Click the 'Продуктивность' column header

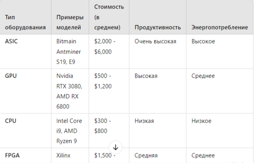click(x=158, y=17)
